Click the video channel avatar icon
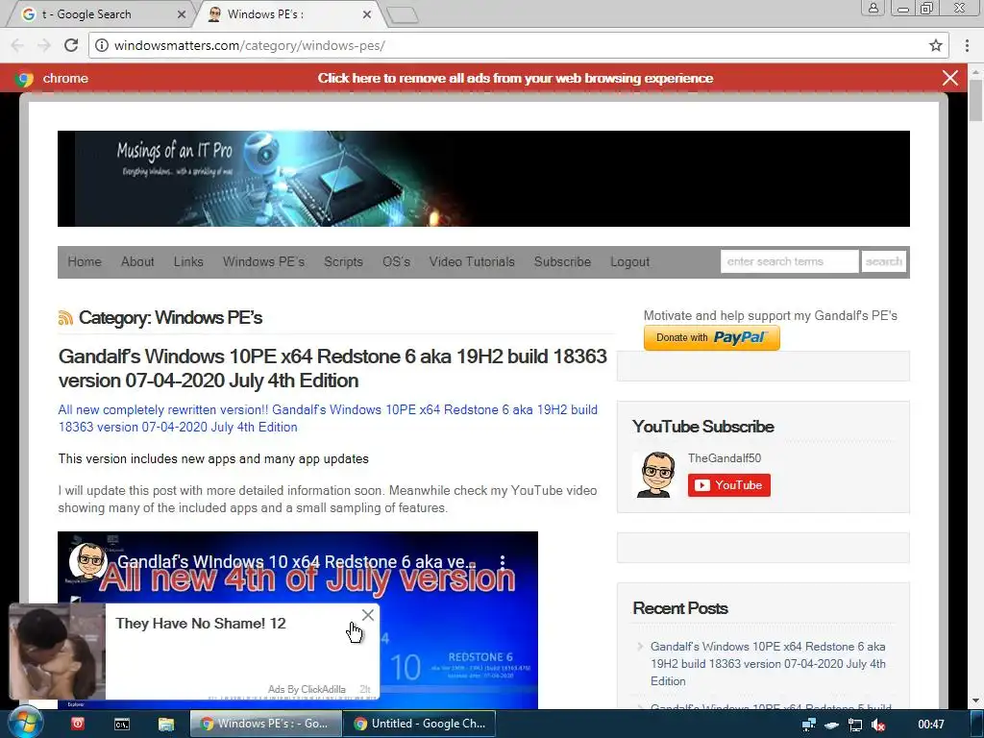Screen dimensions: 984x738 87,561
